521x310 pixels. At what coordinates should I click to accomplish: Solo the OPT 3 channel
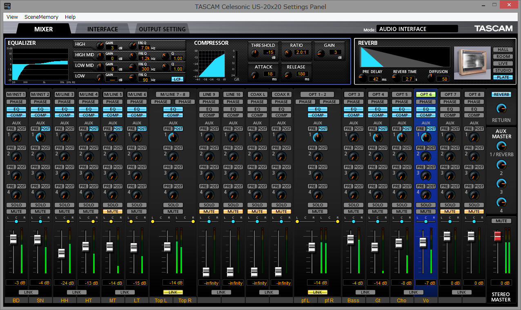coord(354,205)
